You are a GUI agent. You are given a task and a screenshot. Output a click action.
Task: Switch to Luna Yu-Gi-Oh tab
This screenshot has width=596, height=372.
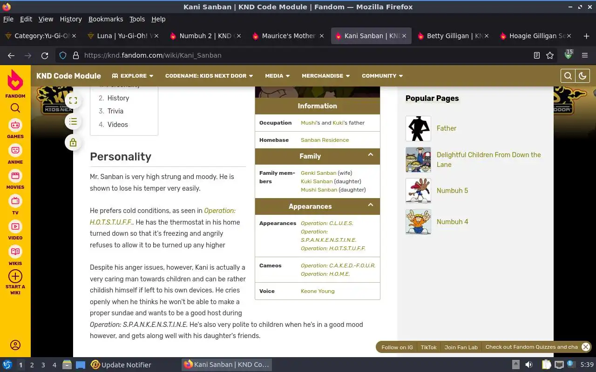click(124, 36)
